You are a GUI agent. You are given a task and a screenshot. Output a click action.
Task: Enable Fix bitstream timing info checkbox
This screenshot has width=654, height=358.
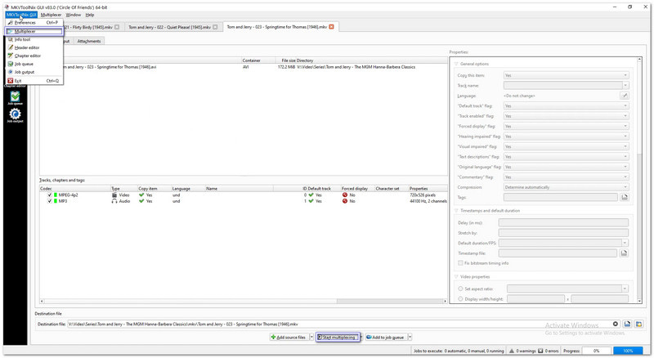click(460, 262)
